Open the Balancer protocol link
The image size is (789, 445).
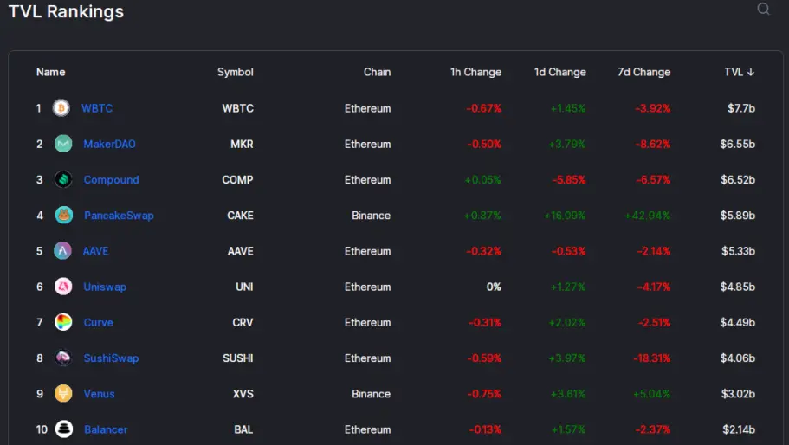pyautogui.click(x=106, y=429)
